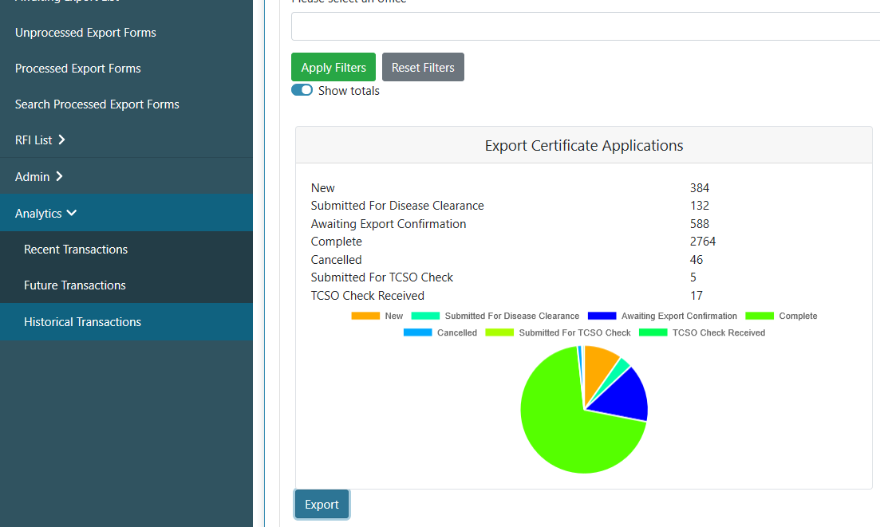Open Recent Transactions

(76, 250)
